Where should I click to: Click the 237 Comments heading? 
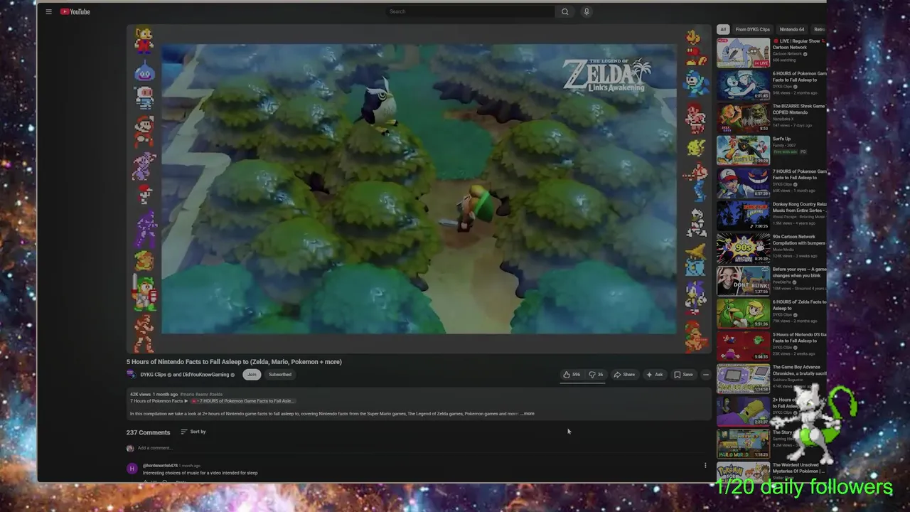(x=148, y=432)
